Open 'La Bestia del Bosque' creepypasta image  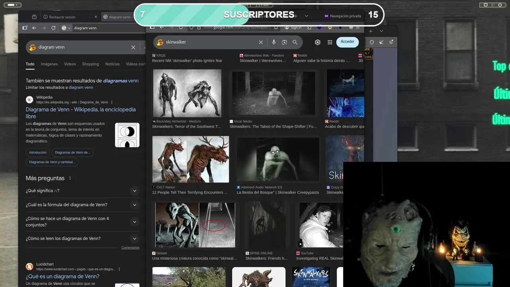[x=278, y=159]
